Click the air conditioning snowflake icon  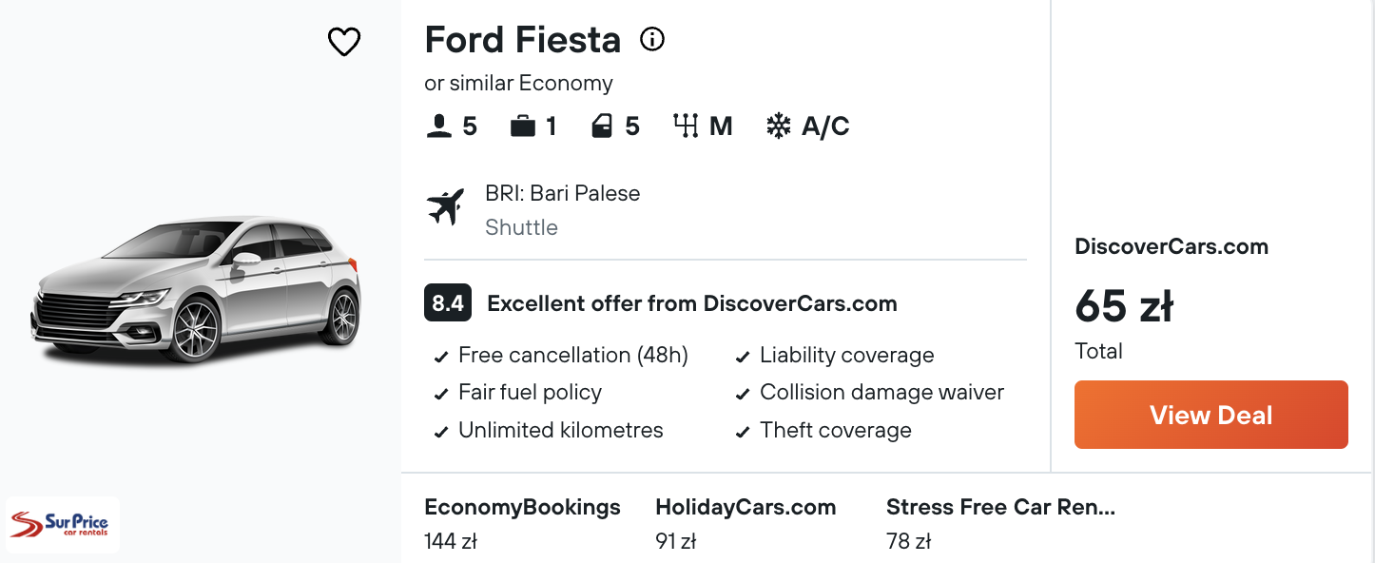[779, 126]
